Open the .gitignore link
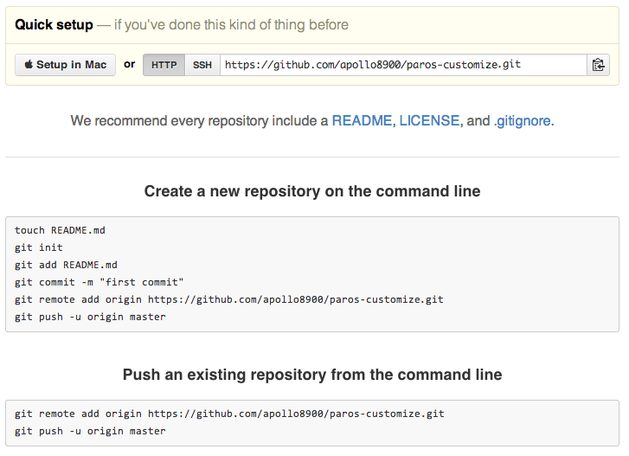The image size is (629, 456). pos(522,121)
